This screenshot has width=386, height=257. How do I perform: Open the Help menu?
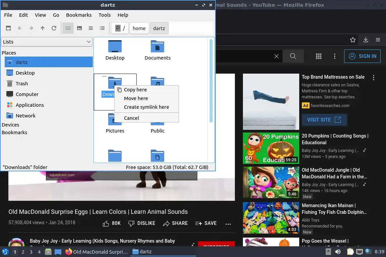click(x=123, y=15)
